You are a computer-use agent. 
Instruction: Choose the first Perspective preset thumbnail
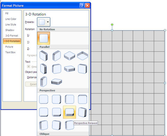(x=43, y=99)
